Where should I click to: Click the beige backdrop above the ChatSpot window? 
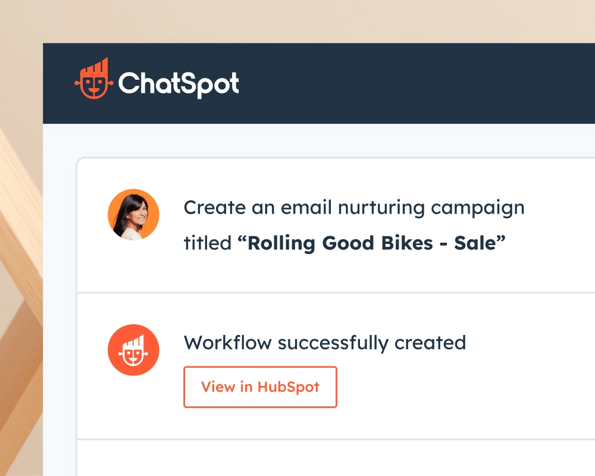tap(297, 21)
